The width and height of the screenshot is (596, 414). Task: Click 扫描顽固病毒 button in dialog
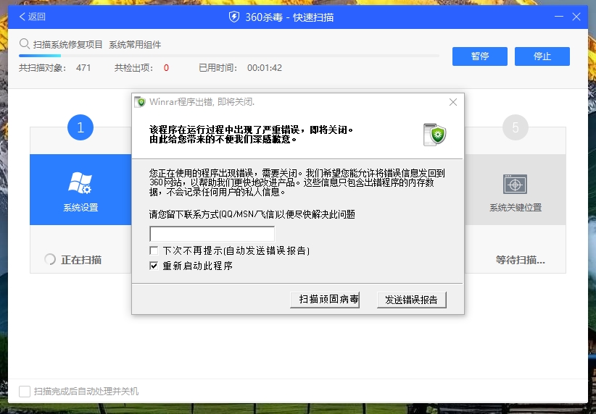pyautogui.click(x=325, y=300)
